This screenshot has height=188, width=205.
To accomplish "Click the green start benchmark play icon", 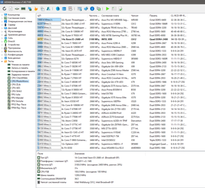I will point(108,9).
